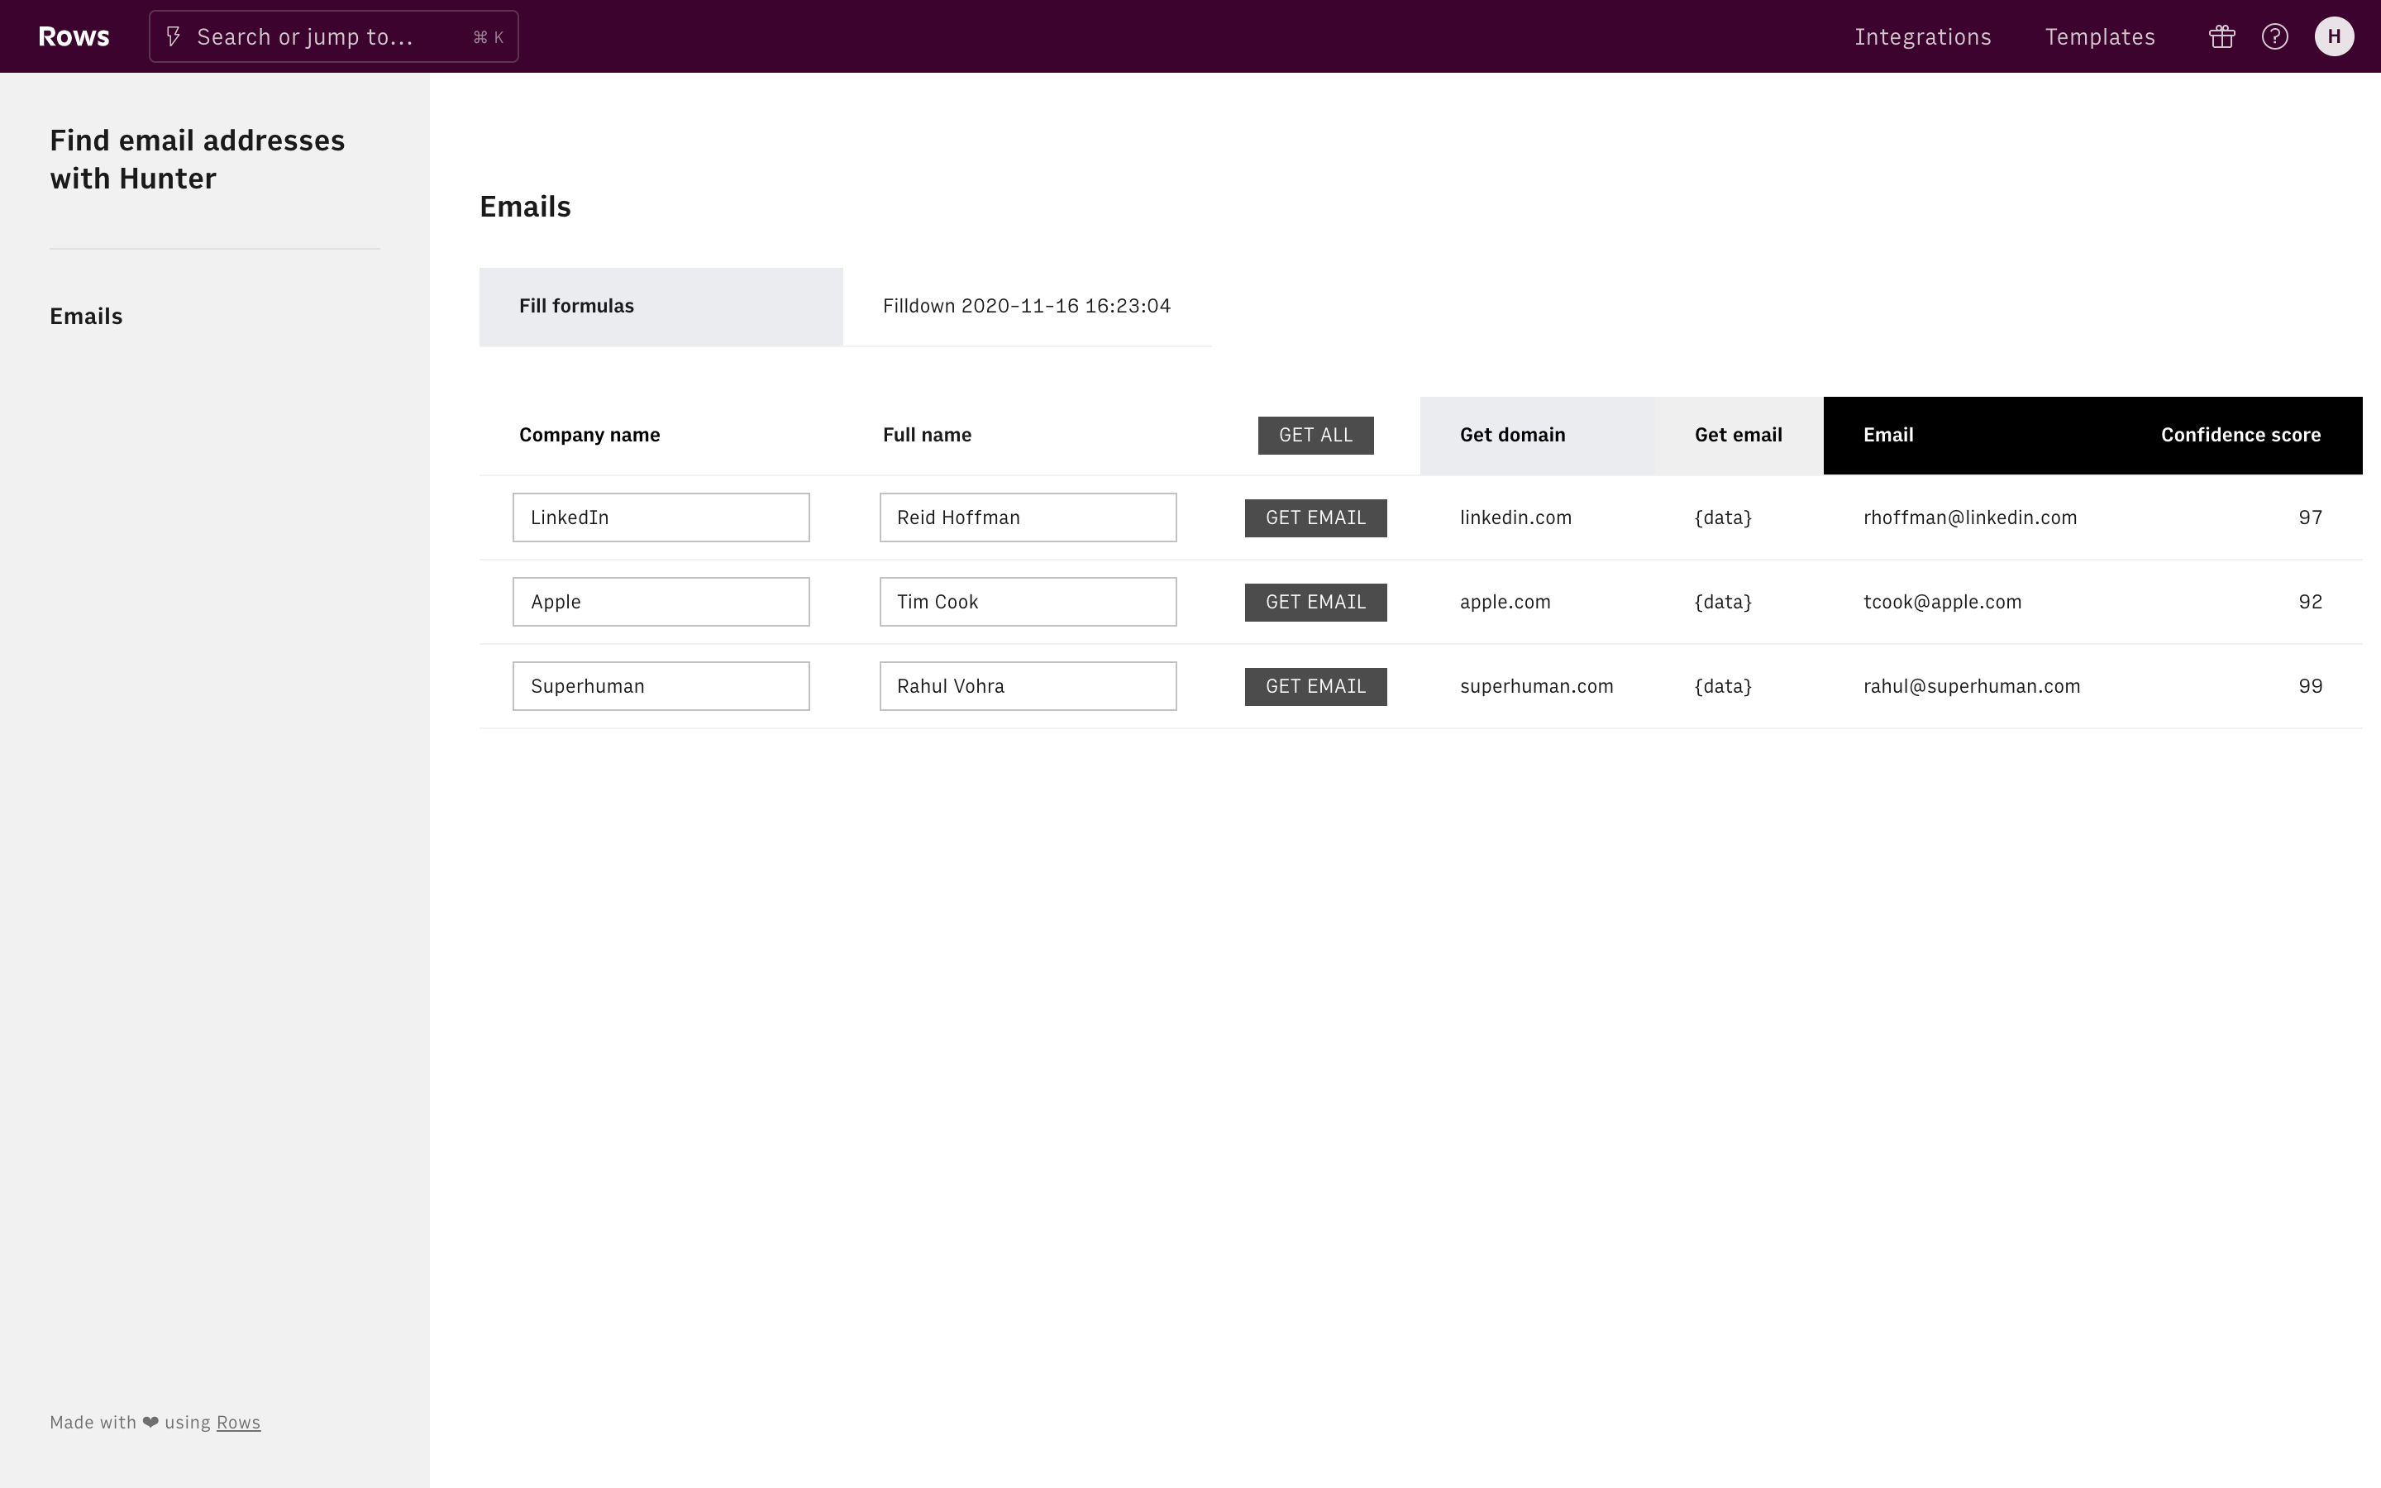Click the Emails table heading

pos(526,207)
